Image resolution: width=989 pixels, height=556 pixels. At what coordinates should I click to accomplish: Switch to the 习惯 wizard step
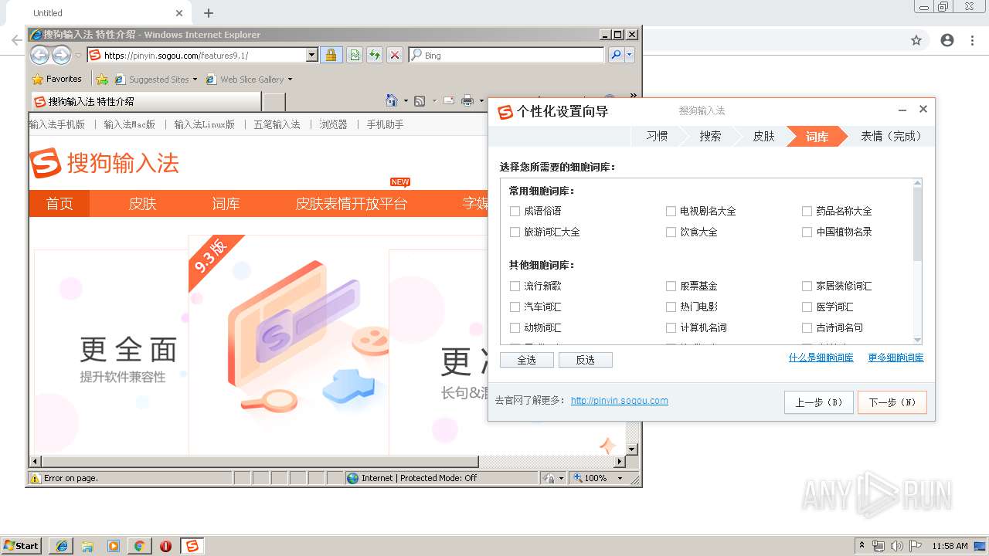pyautogui.click(x=657, y=136)
